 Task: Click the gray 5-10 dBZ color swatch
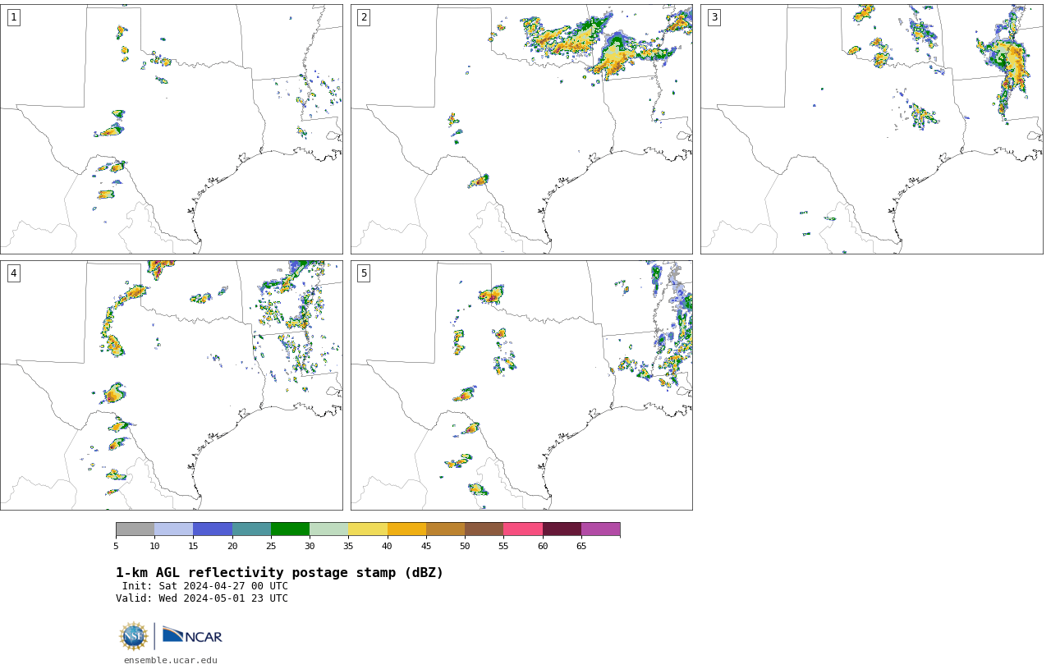click(135, 529)
